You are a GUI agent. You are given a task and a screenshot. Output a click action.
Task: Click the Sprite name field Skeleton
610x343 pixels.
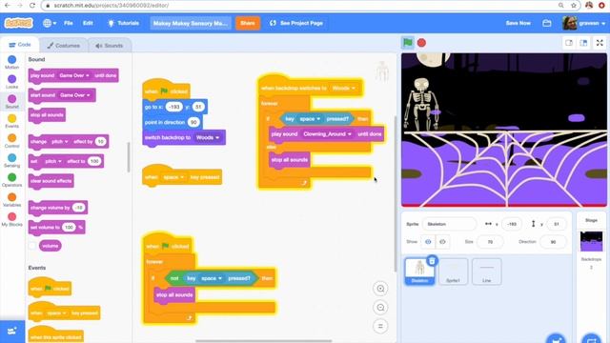click(449, 224)
